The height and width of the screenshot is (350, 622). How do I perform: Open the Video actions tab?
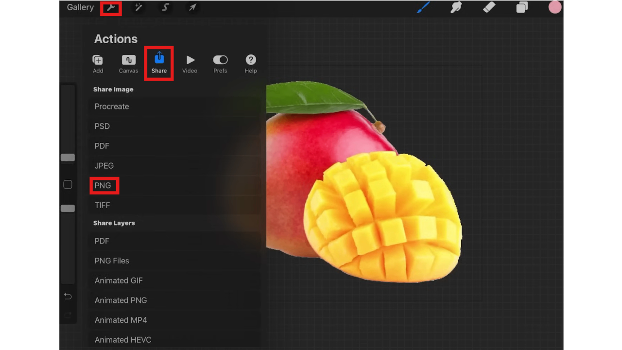tap(190, 63)
